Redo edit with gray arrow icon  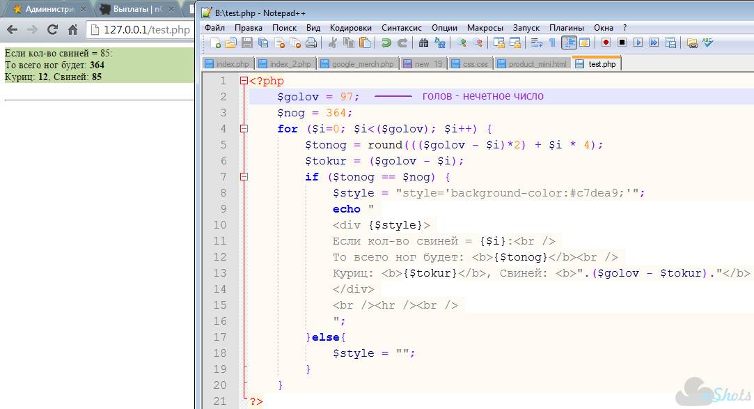pyautogui.click(x=402, y=43)
